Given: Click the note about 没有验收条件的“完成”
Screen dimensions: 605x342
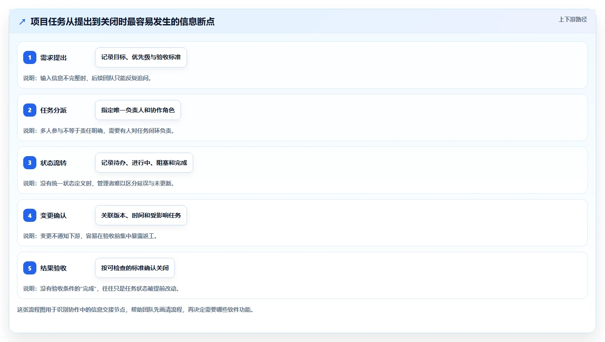Looking at the screenshot, I should point(101,289).
